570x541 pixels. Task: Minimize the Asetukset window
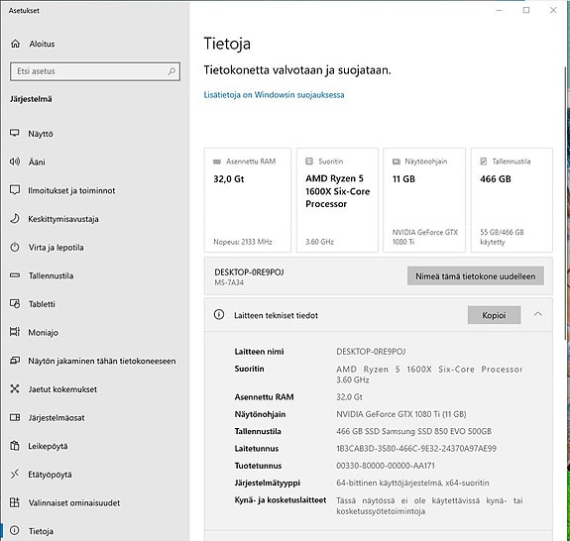499,10
